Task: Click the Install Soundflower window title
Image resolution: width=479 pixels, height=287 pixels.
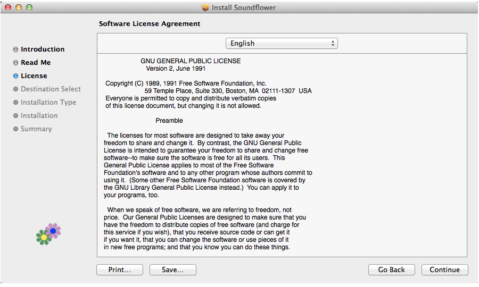Action: click(x=244, y=8)
